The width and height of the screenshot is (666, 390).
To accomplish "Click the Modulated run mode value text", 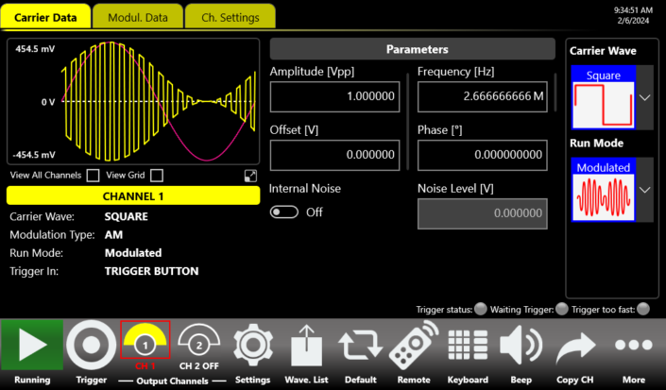I will pyautogui.click(x=133, y=253).
